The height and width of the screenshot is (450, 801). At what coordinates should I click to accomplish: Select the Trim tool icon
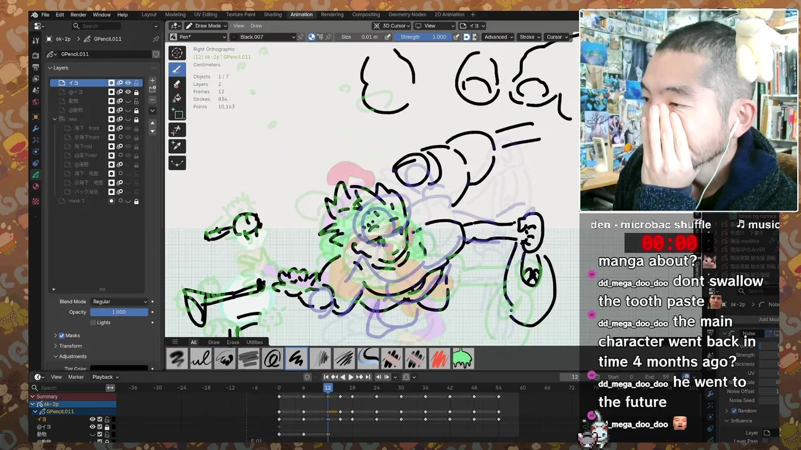pos(177,130)
